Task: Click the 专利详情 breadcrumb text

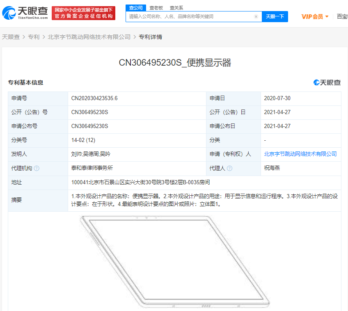Action: (x=151, y=37)
